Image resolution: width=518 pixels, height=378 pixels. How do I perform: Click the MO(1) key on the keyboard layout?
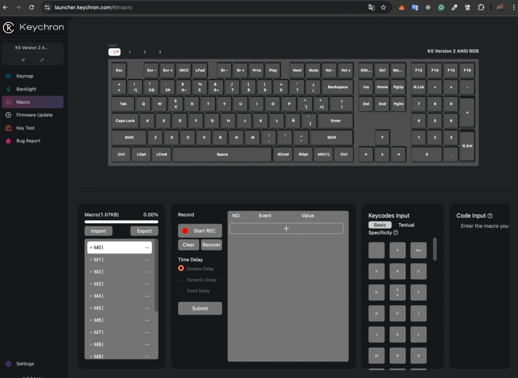[323, 154]
